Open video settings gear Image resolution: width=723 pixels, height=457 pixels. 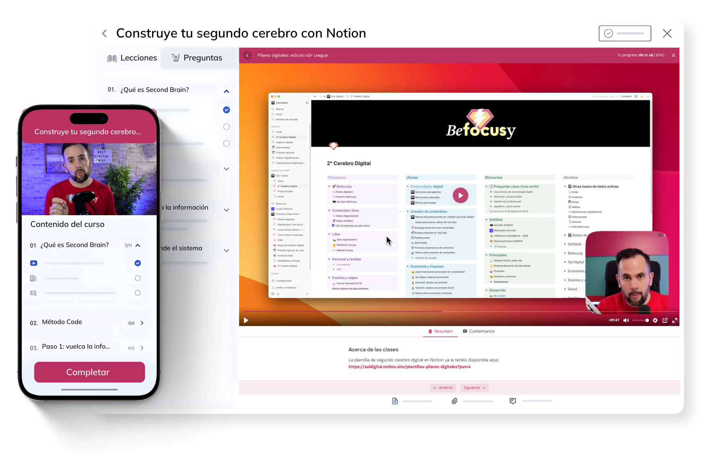coord(655,320)
